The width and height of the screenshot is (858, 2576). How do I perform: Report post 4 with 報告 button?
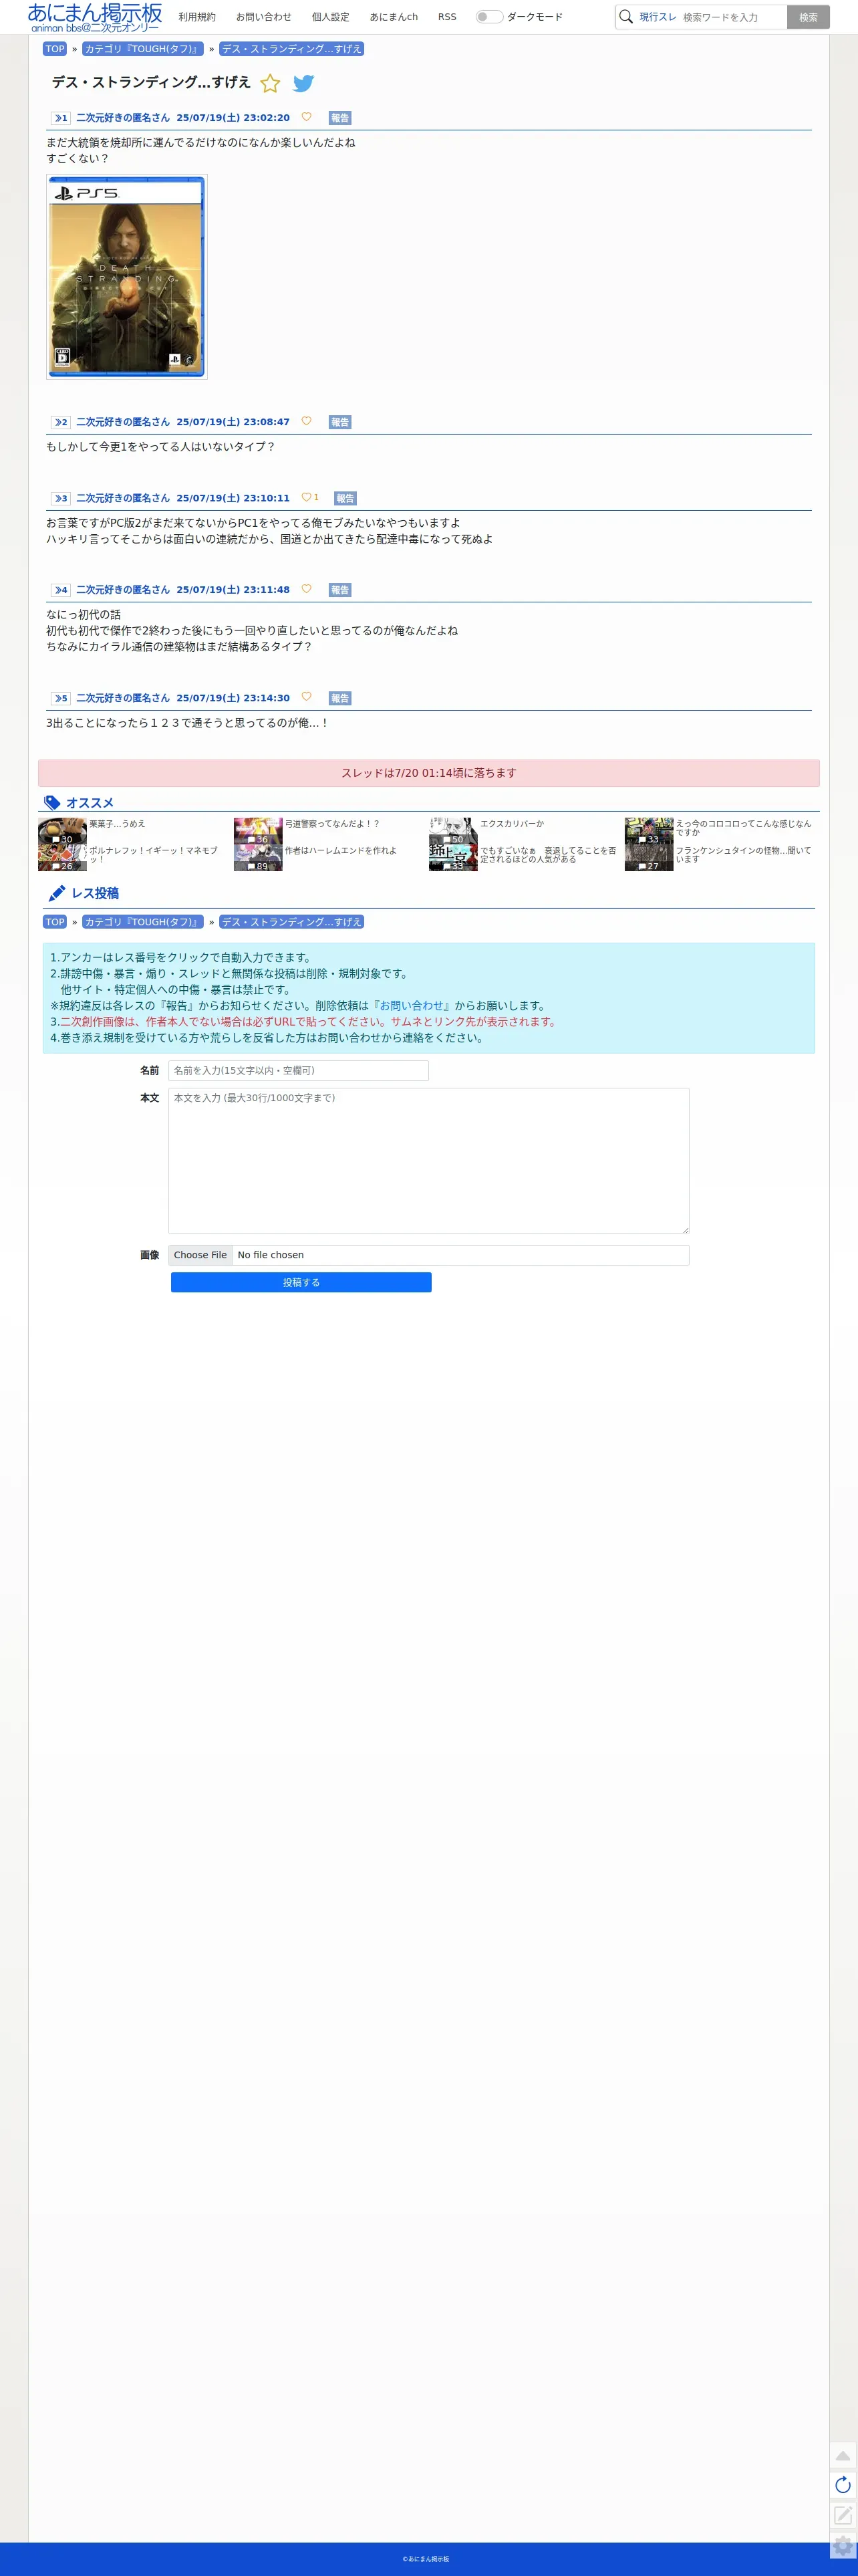(340, 590)
